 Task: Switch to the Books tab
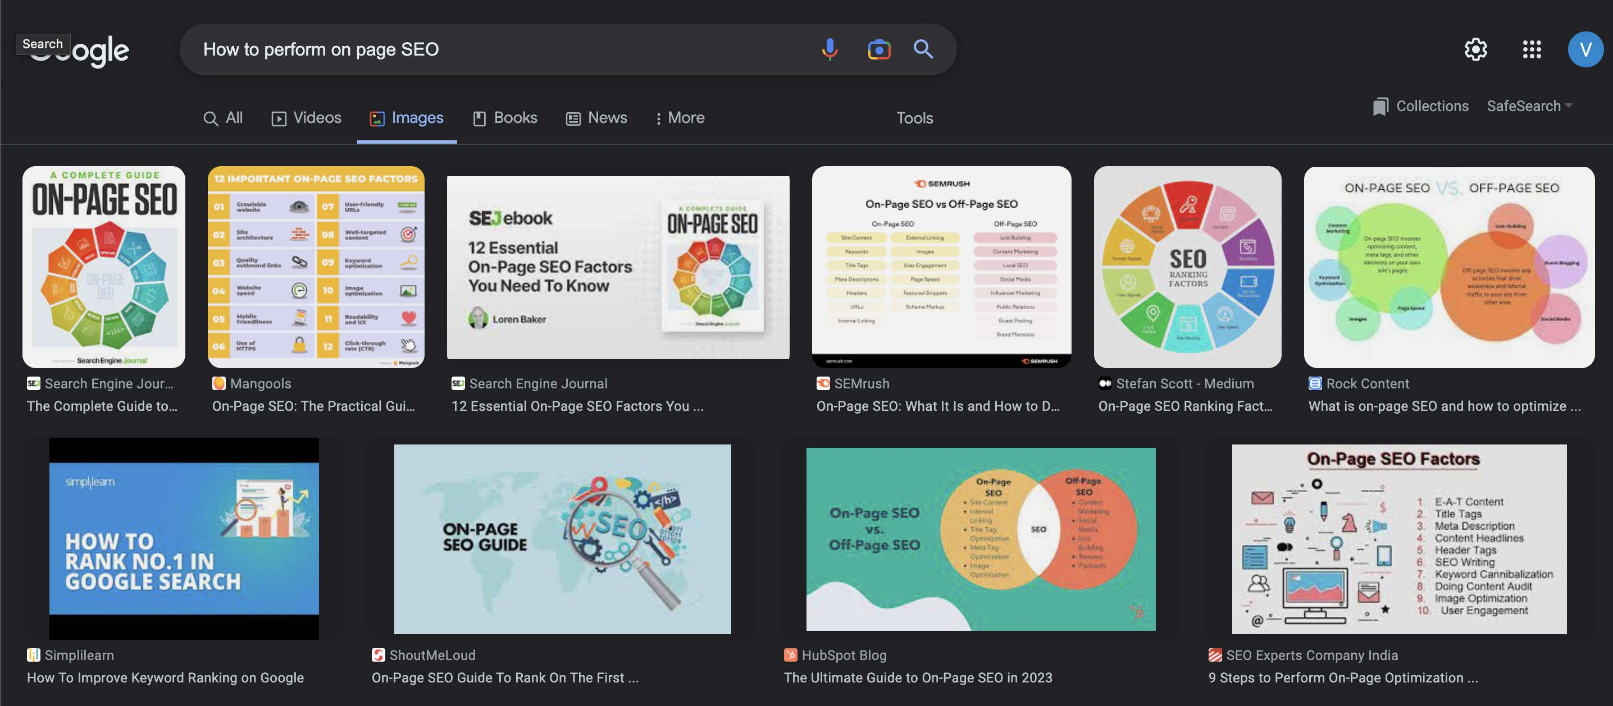tap(505, 118)
